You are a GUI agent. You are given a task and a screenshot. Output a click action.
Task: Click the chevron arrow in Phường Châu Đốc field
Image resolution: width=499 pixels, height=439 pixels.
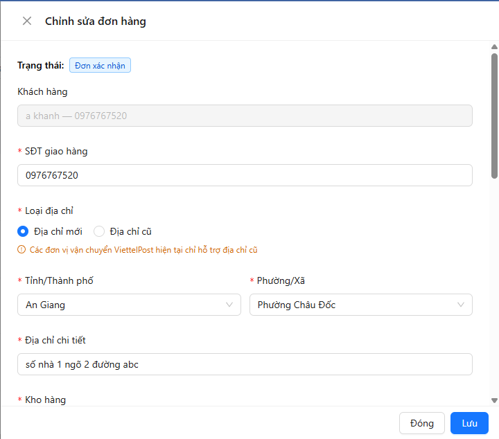(460, 305)
